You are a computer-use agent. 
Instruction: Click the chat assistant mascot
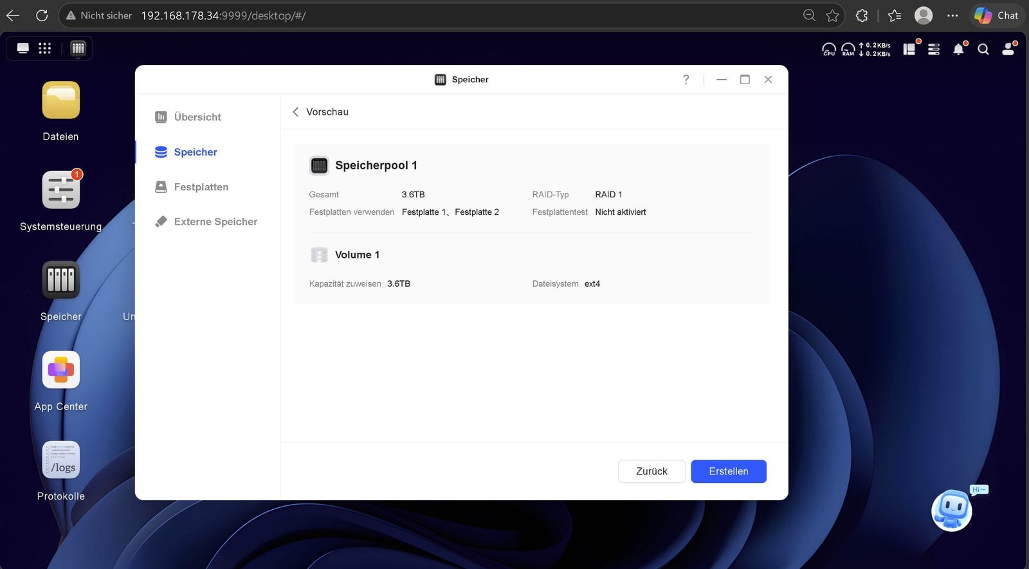click(952, 510)
